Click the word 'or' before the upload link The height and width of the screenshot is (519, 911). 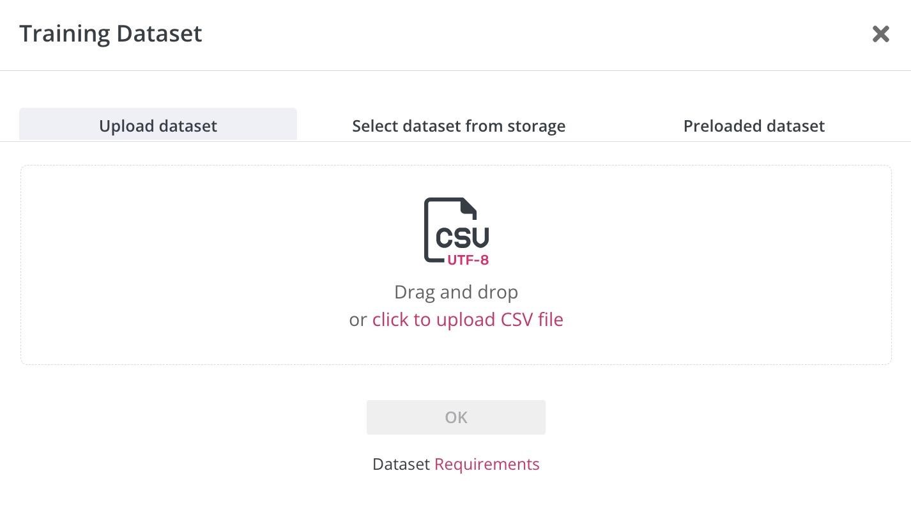click(357, 320)
